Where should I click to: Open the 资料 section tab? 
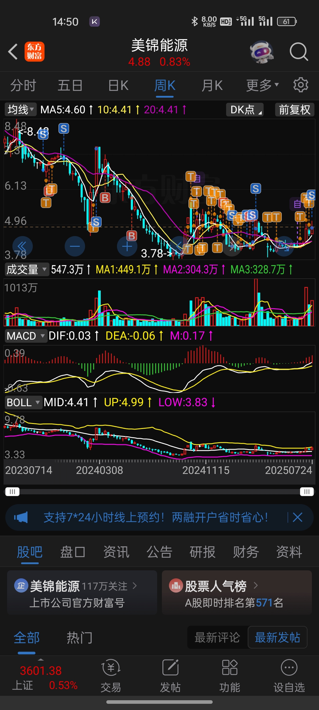point(289,552)
